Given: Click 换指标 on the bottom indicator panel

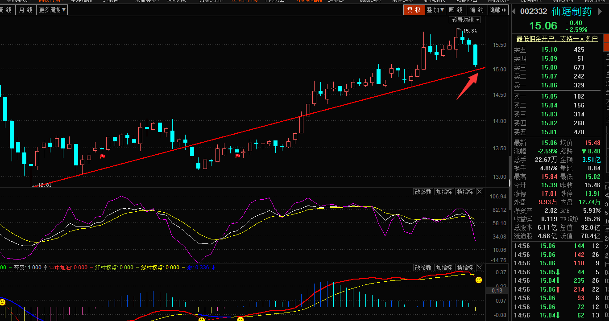Looking at the screenshot, I should point(465,267).
